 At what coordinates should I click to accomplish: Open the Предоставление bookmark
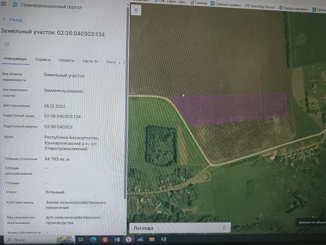(x=293, y=9)
